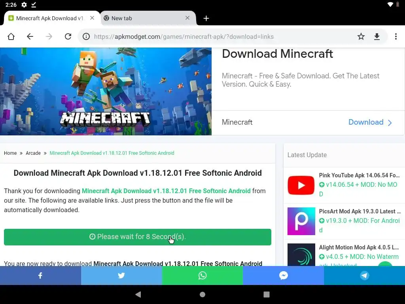Add a new browser tab
The width and height of the screenshot is (405, 304).
point(206,18)
